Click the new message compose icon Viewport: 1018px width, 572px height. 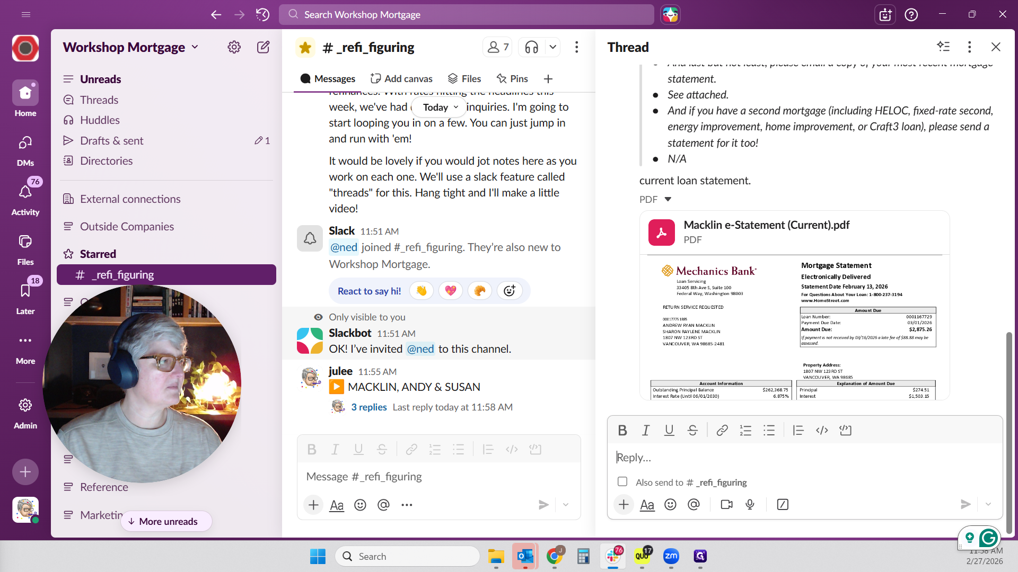point(263,47)
